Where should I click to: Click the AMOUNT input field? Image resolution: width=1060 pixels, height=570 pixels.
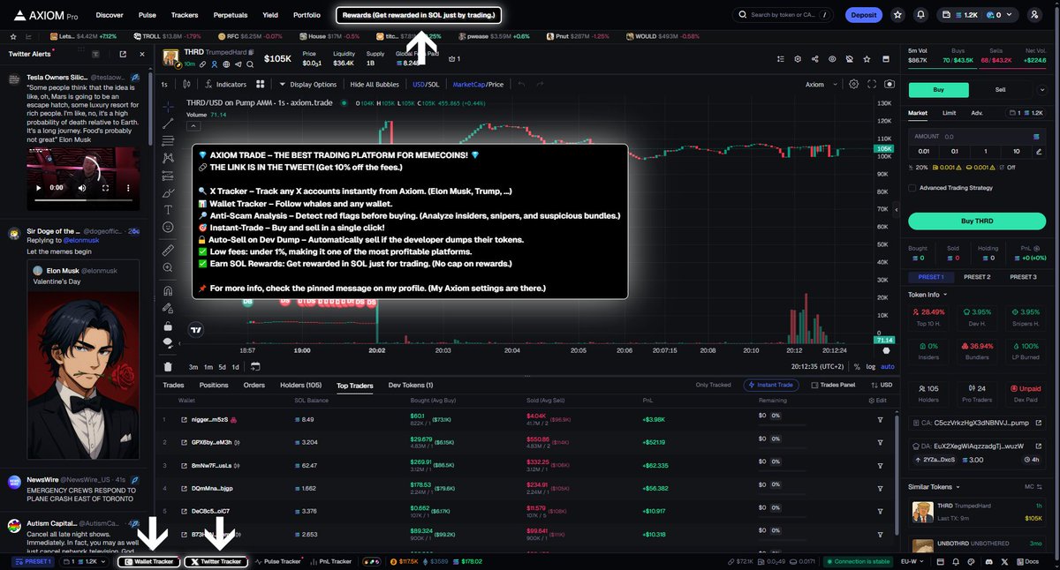[x=977, y=137]
